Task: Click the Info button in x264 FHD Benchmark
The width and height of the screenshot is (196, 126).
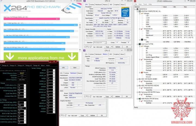Action: 63,68
